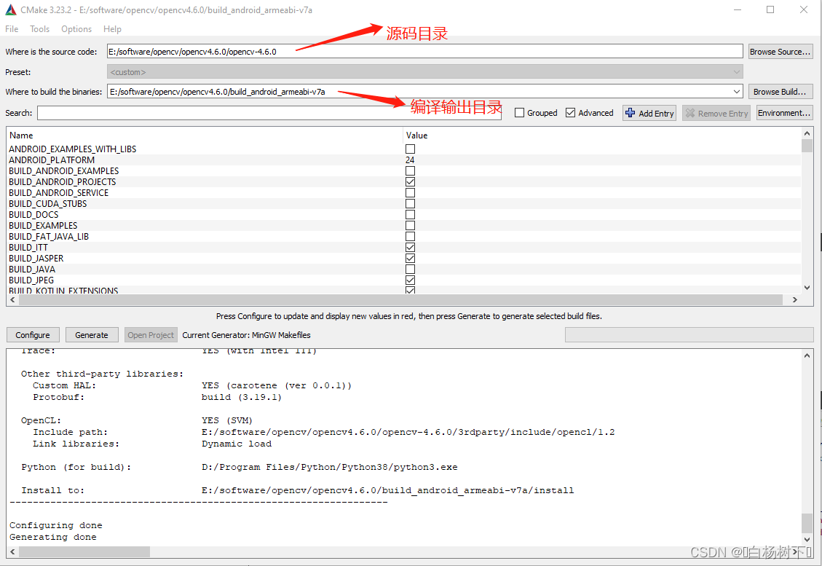Click vertical scrollbar down arrow of variables table

(807, 288)
